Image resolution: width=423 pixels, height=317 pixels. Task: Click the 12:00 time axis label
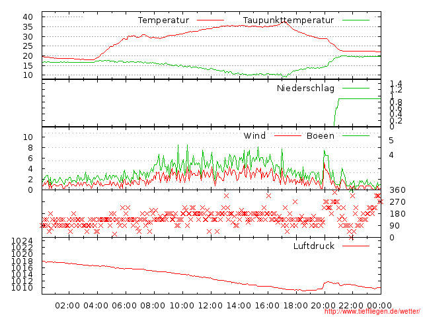[x=210, y=306]
